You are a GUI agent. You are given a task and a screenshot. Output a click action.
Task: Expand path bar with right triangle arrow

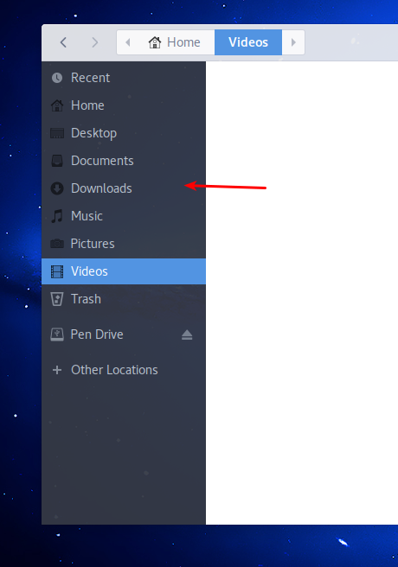click(x=293, y=42)
